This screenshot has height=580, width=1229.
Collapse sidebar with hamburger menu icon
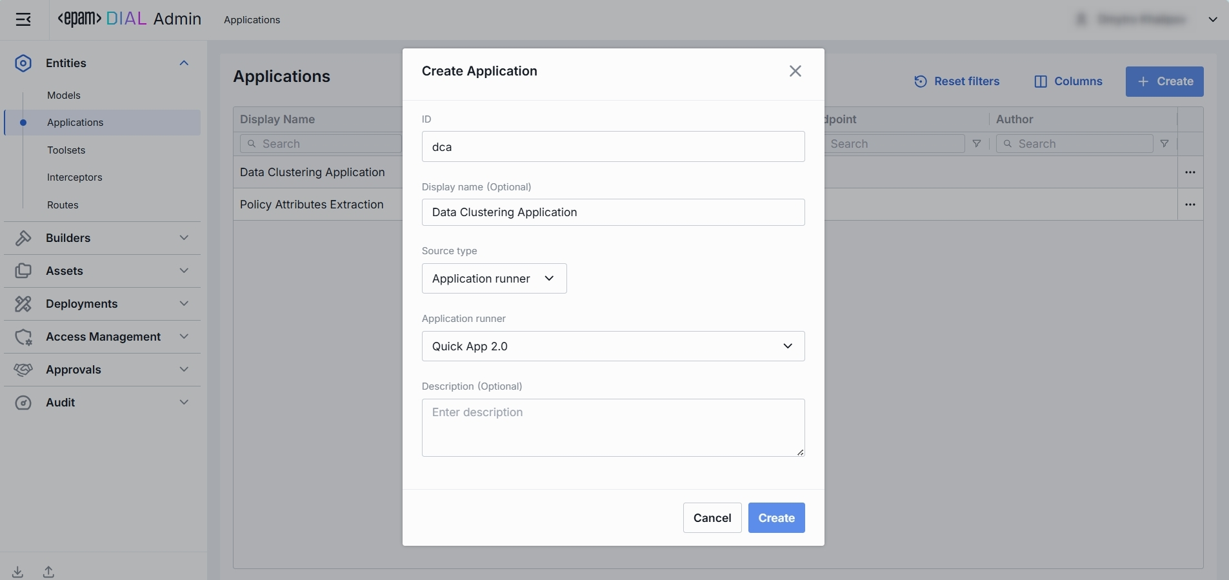pos(23,19)
